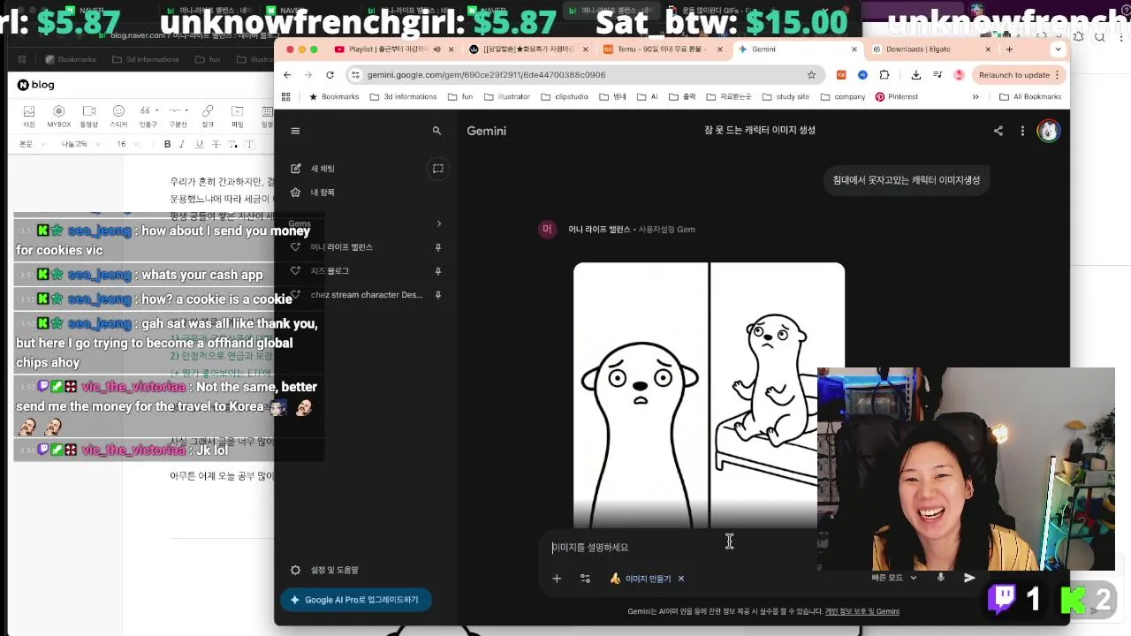Toggle italic in Naver blog editor

point(182,144)
